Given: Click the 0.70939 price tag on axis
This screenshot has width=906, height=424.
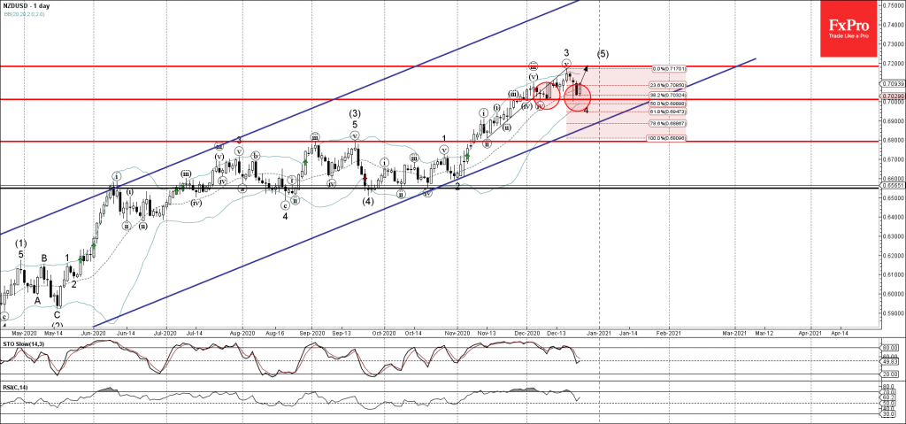Looking at the screenshot, I should 890,84.
